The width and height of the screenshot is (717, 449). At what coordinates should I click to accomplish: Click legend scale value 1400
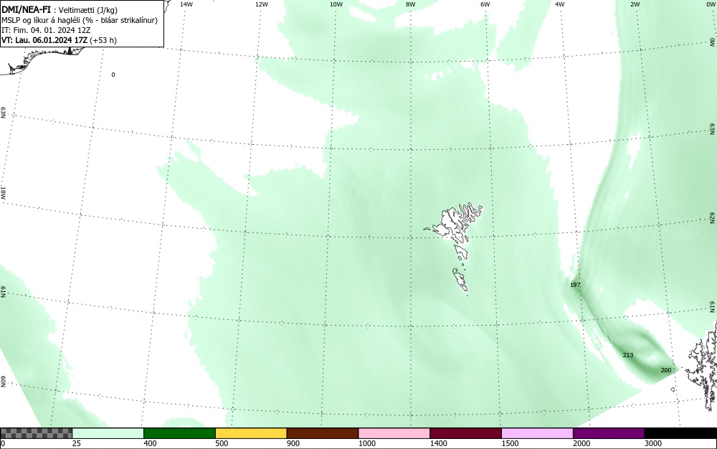coord(438,443)
